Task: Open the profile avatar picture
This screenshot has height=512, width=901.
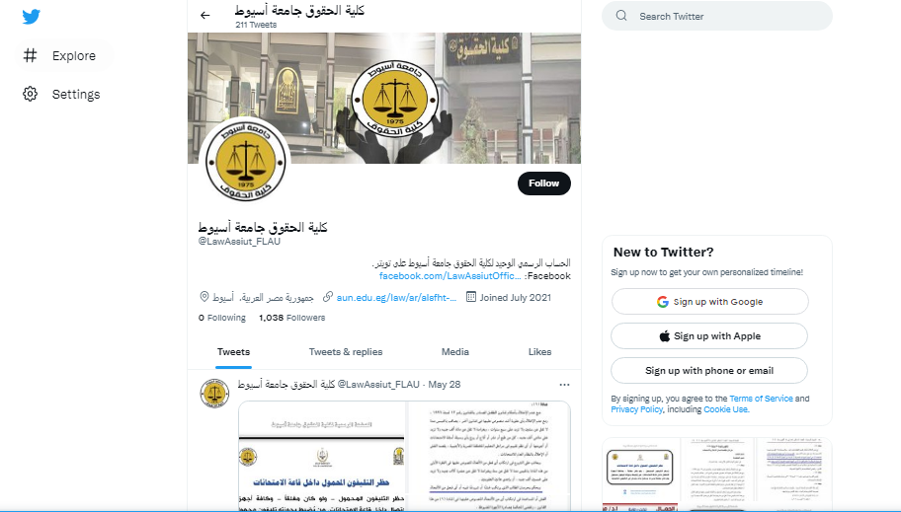Action: click(245, 161)
